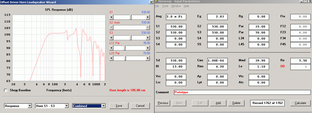
Task: Click the Vtc input field
Action: click(x=259, y=76)
